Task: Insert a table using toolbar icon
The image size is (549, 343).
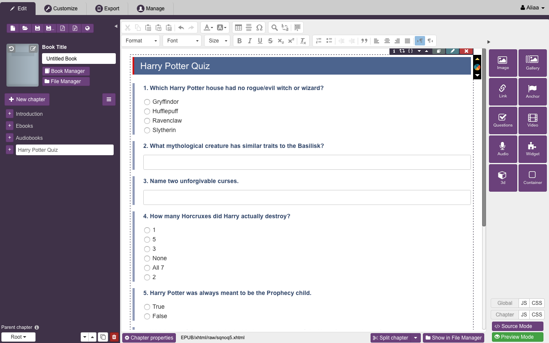Action: (x=238, y=27)
